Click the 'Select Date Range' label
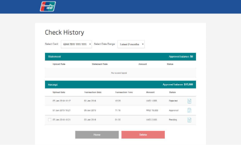This screenshot has width=241, height=145. (105, 44)
